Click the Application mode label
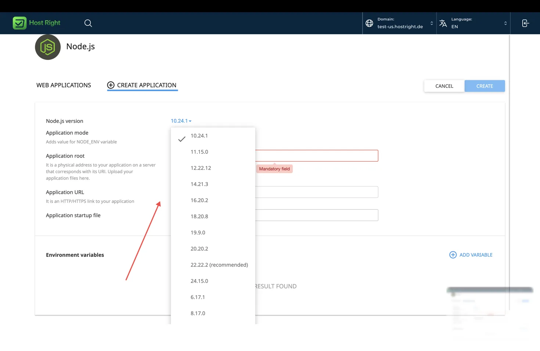Screen dimensions: 540x351 click(x=67, y=133)
